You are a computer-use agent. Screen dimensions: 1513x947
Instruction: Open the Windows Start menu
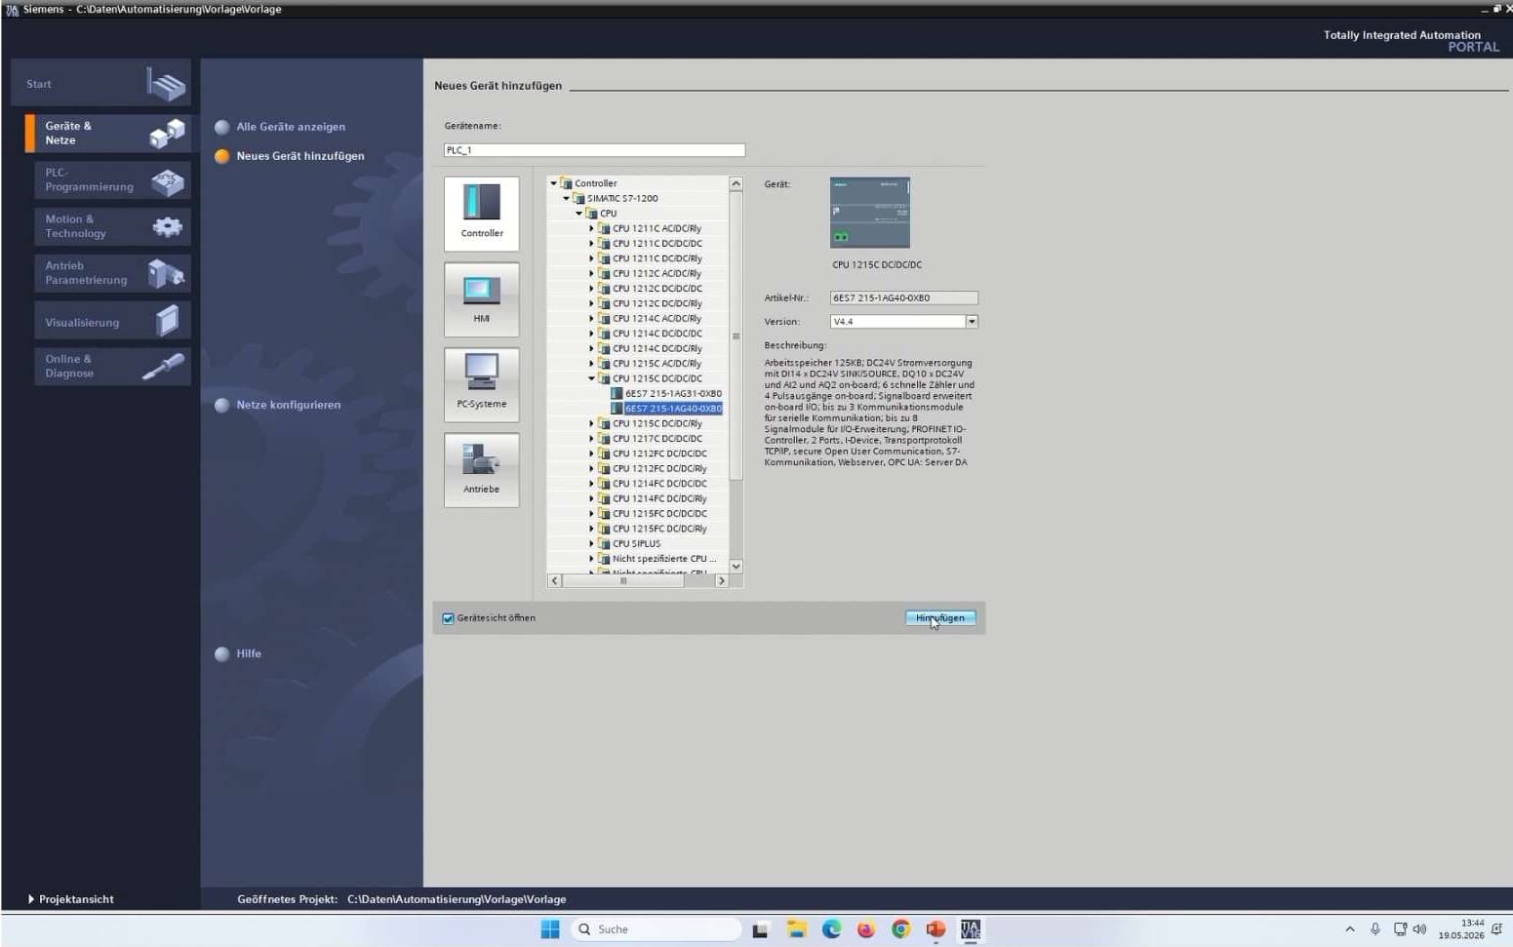pyautogui.click(x=550, y=929)
